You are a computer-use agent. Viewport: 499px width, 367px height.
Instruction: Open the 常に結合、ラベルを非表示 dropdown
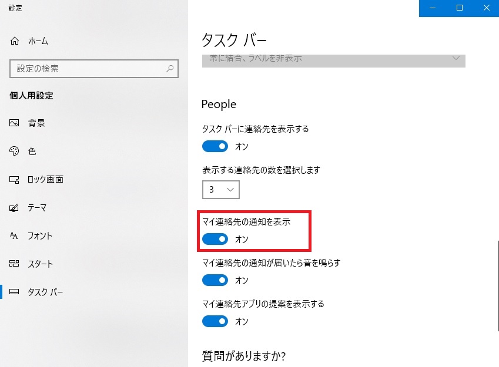coord(333,60)
